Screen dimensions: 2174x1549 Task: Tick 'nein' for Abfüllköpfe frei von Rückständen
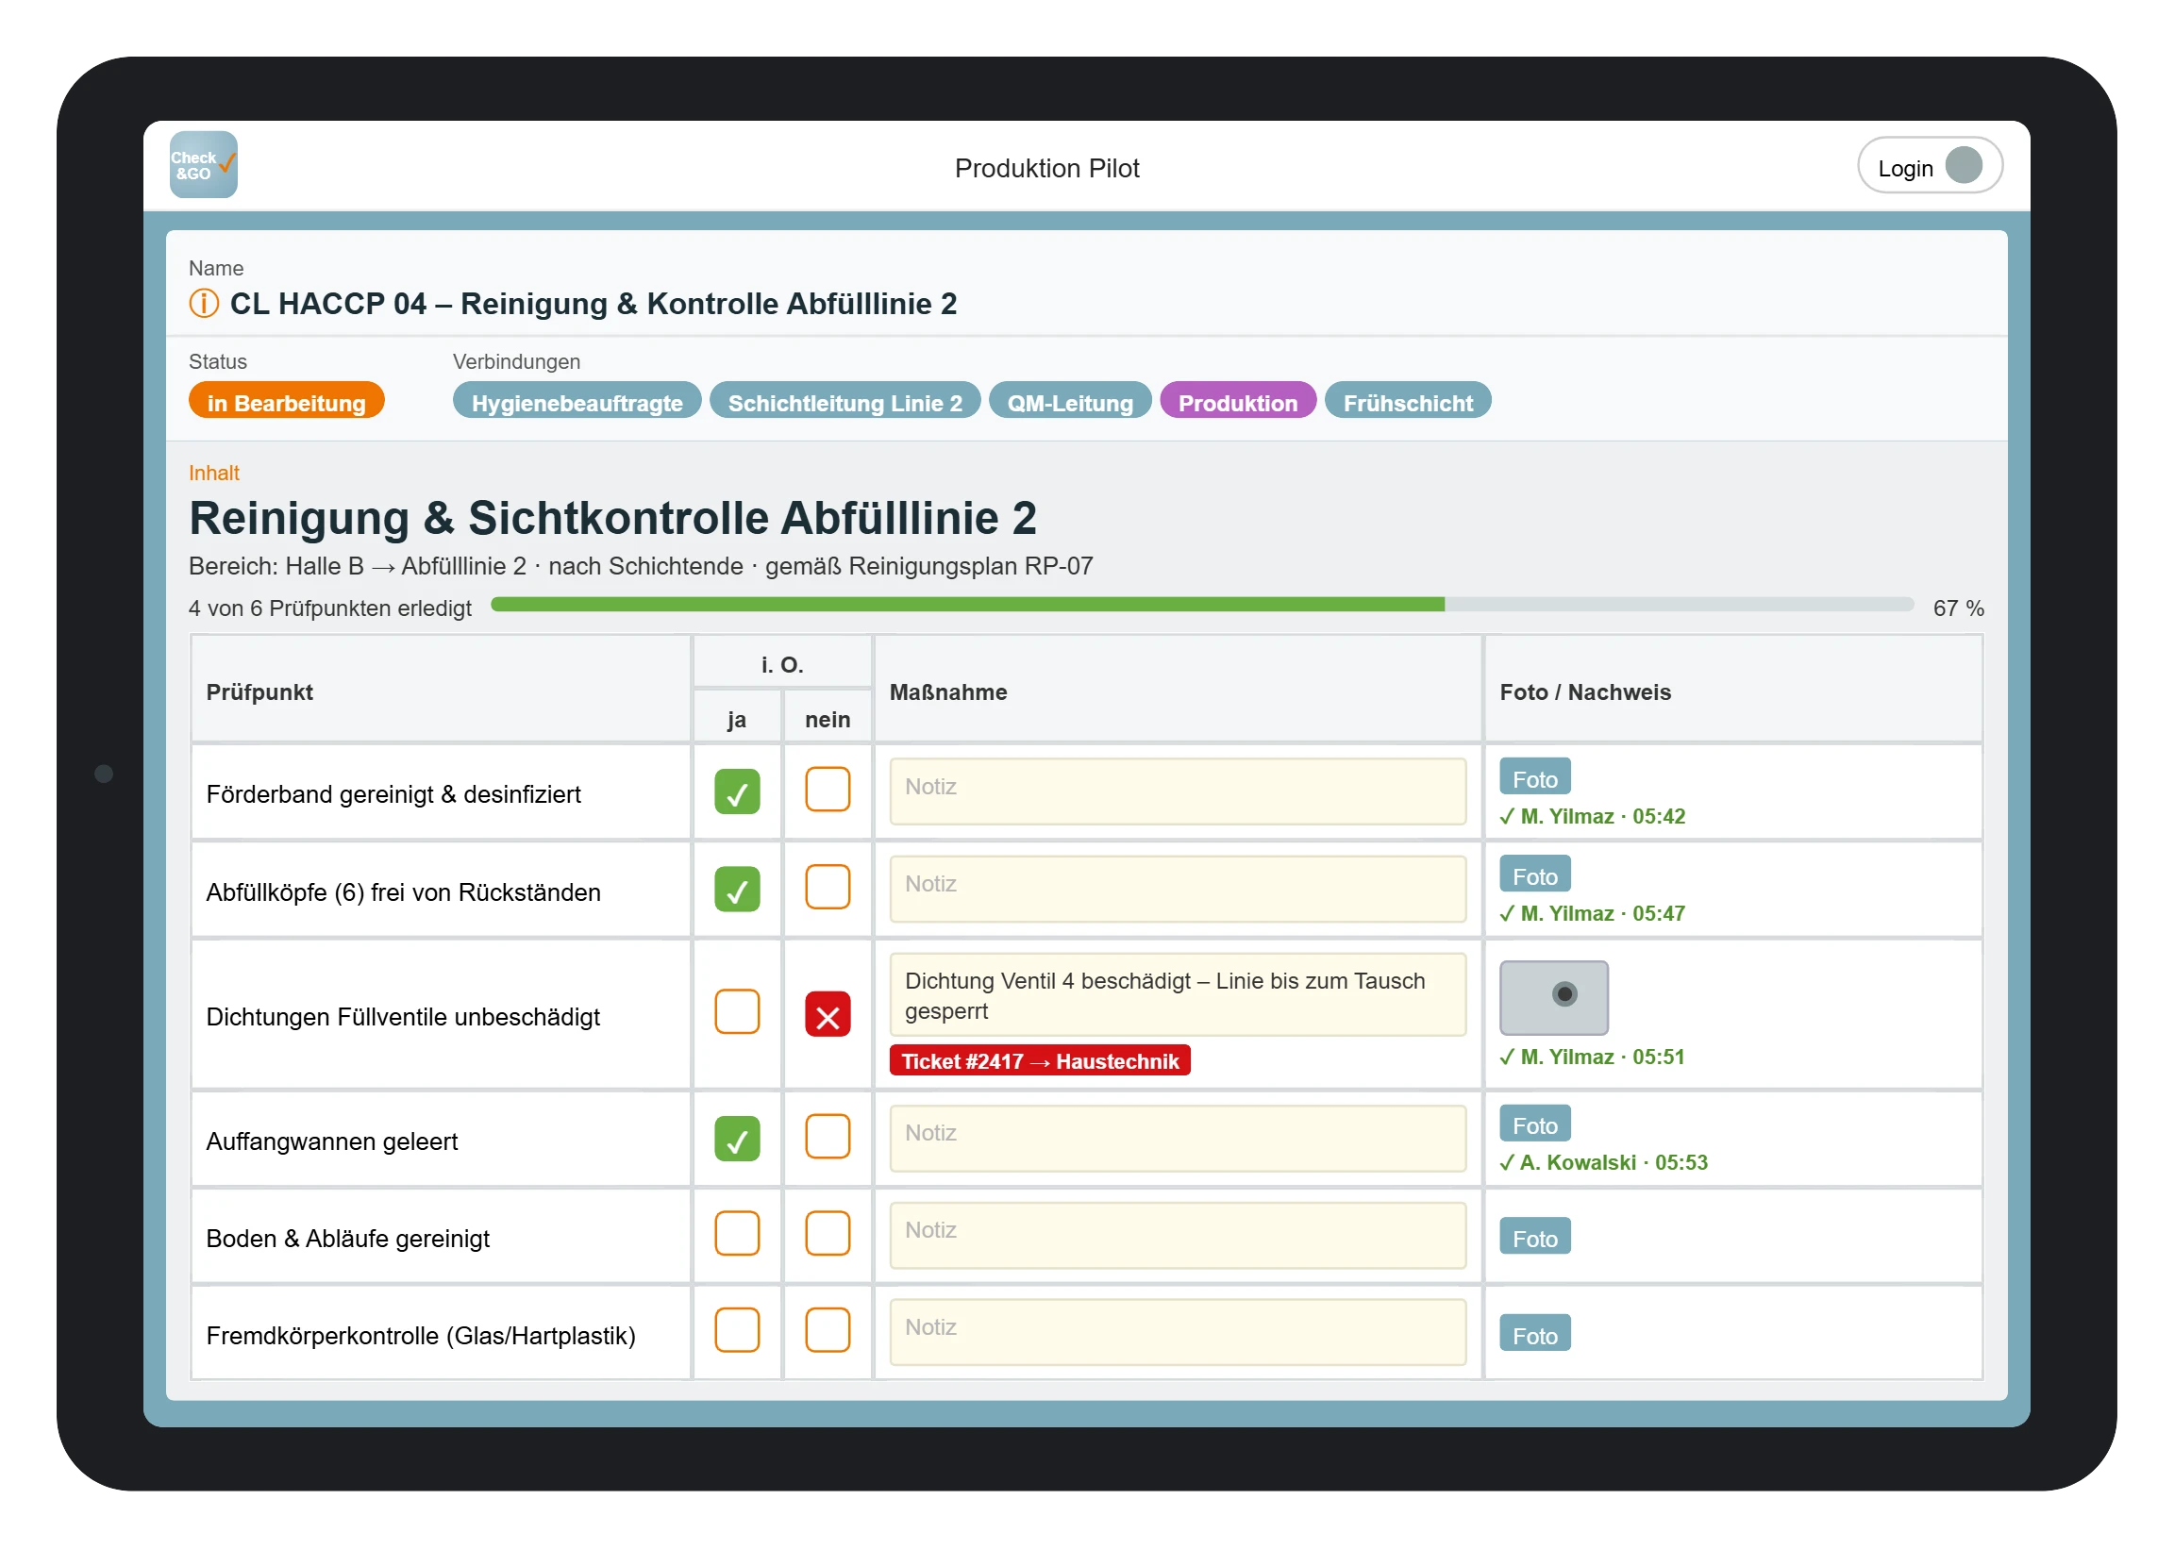(828, 887)
